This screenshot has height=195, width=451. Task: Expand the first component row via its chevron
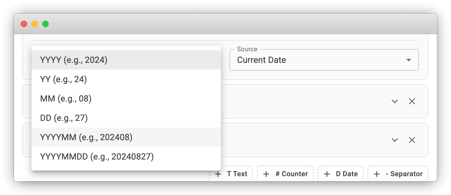(x=394, y=102)
